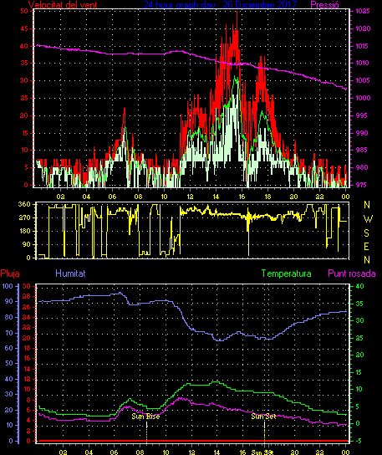Click the humidity axis value 90
Image resolution: width=382 pixels, height=455 pixels.
point(9,301)
